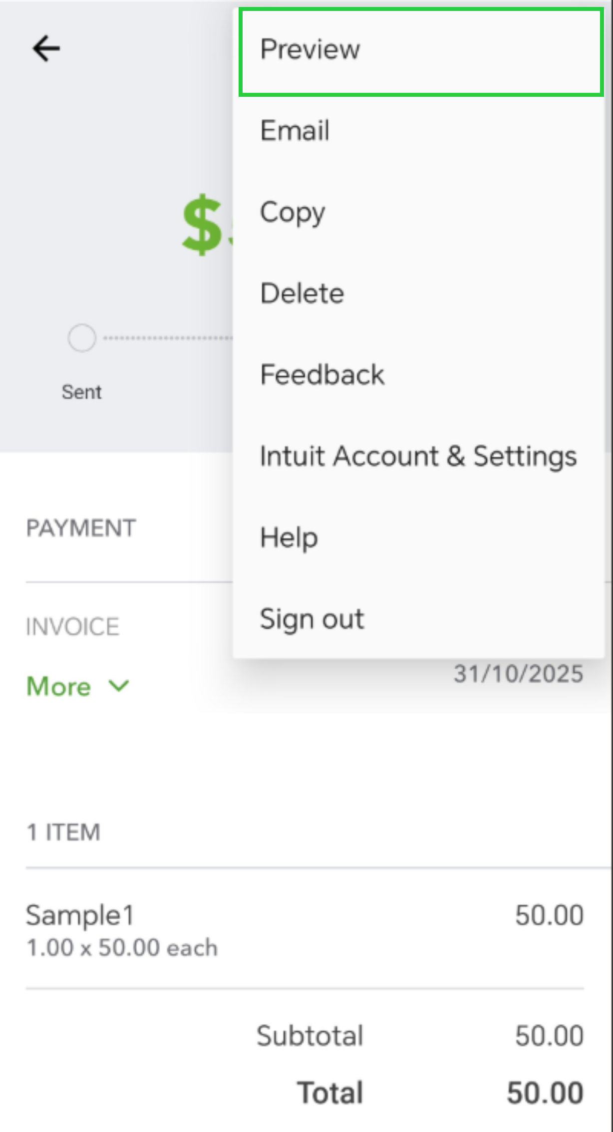Tap the INVOICE section label
This screenshot has width=613, height=1132.
pos(73,627)
